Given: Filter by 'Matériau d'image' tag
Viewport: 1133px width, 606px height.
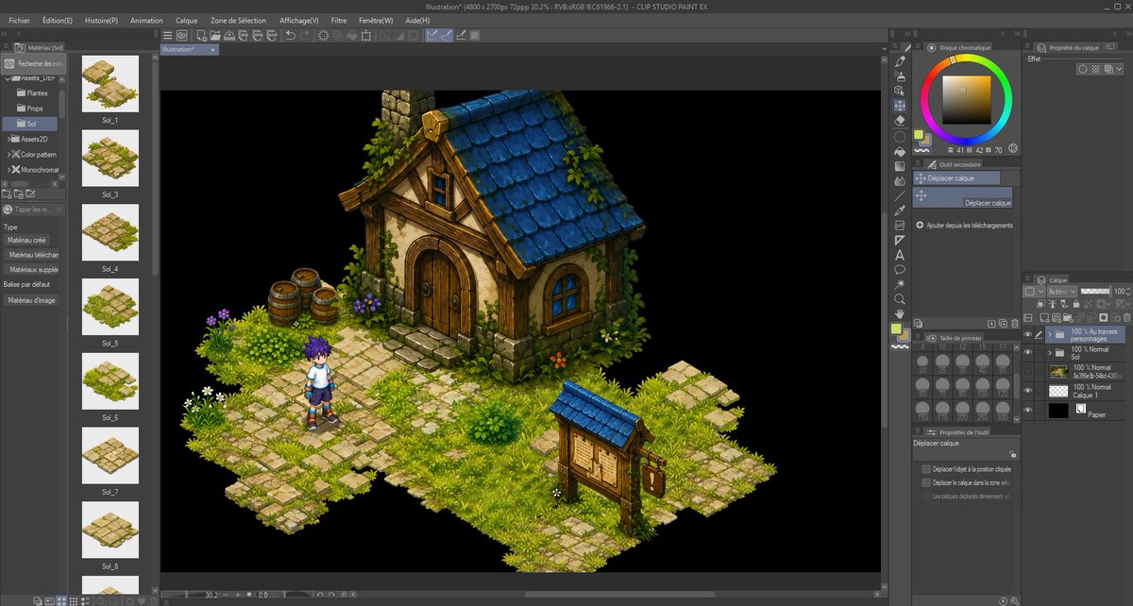Looking at the screenshot, I should (32, 299).
